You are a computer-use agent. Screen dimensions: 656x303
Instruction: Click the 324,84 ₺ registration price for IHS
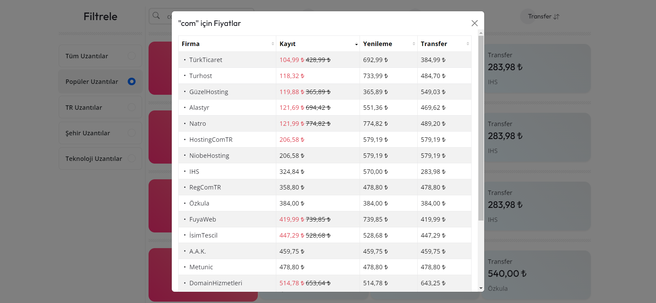coord(292,171)
